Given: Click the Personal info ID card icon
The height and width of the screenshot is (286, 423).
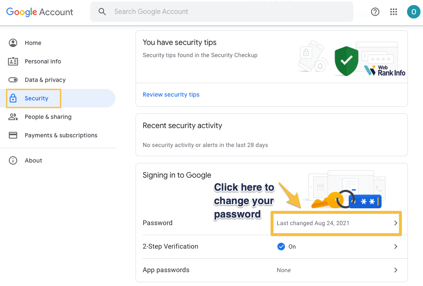Looking at the screenshot, I should pyautogui.click(x=13, y=61).
